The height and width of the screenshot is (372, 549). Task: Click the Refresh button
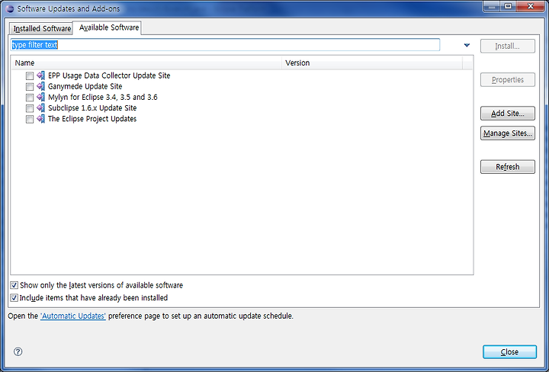[507, 167]
